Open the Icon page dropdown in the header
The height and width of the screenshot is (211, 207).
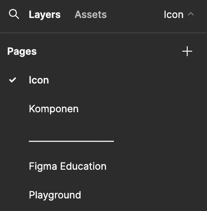179,14
